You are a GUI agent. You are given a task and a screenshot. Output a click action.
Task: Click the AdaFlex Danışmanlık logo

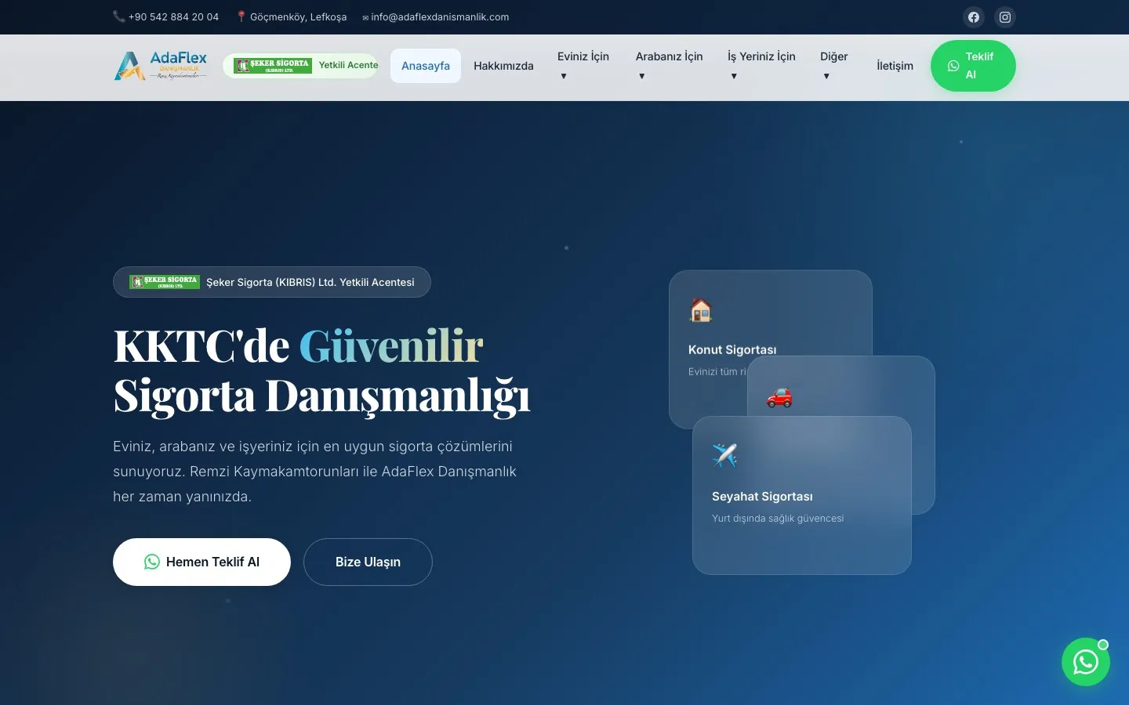point(161,66)
